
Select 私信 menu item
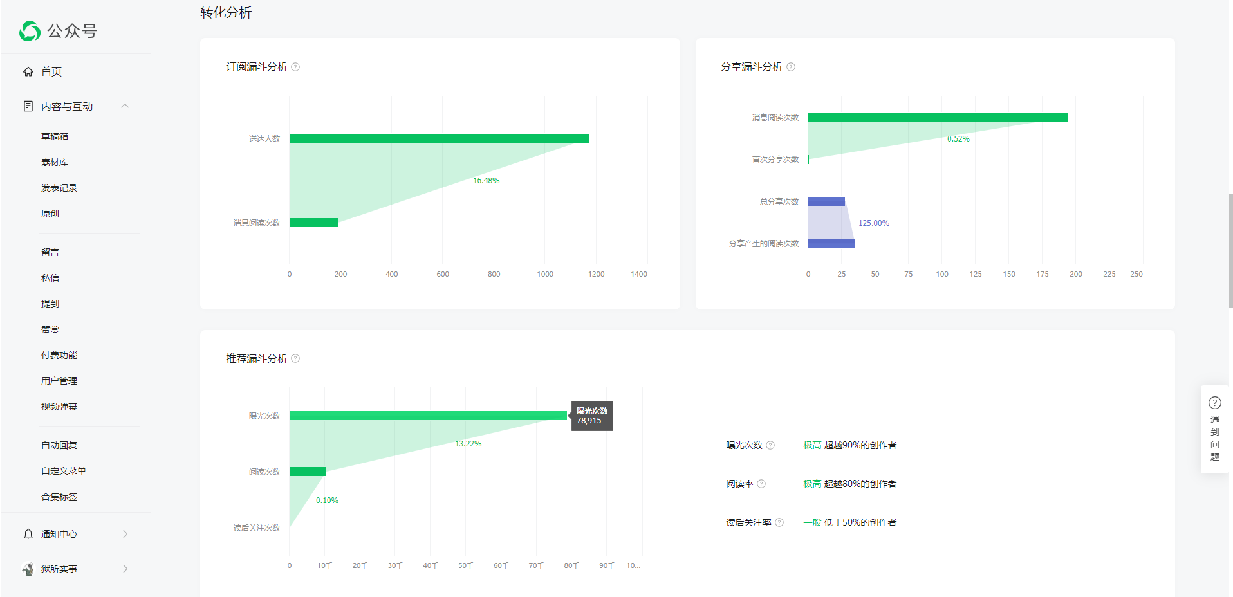click(50, 278)
